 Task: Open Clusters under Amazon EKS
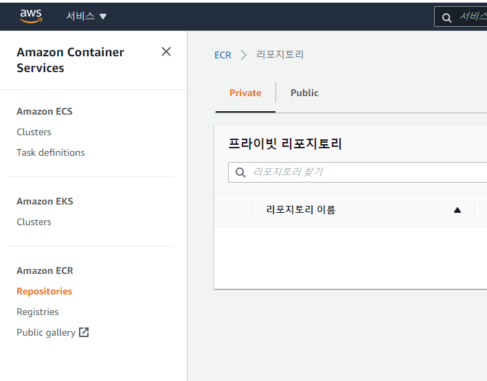point(34,222)
